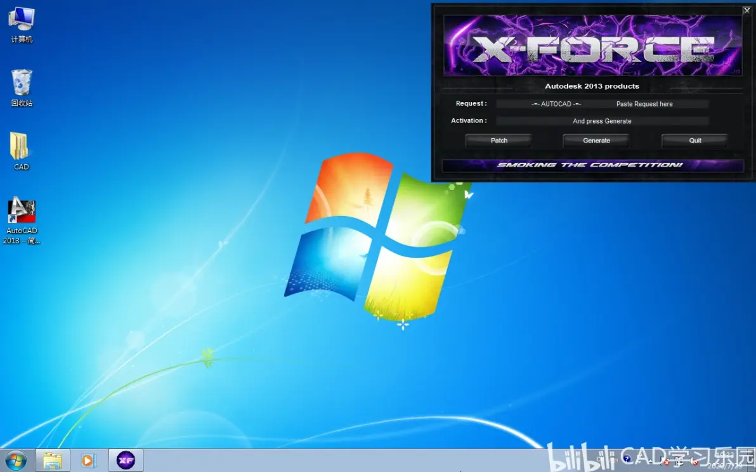Click the Generate button in X-Force

coord(596,141)
